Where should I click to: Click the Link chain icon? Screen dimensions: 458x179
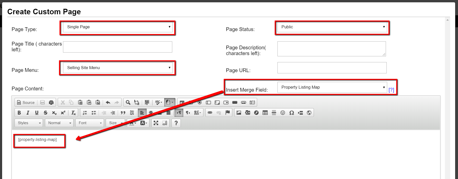tap(210, 113)
